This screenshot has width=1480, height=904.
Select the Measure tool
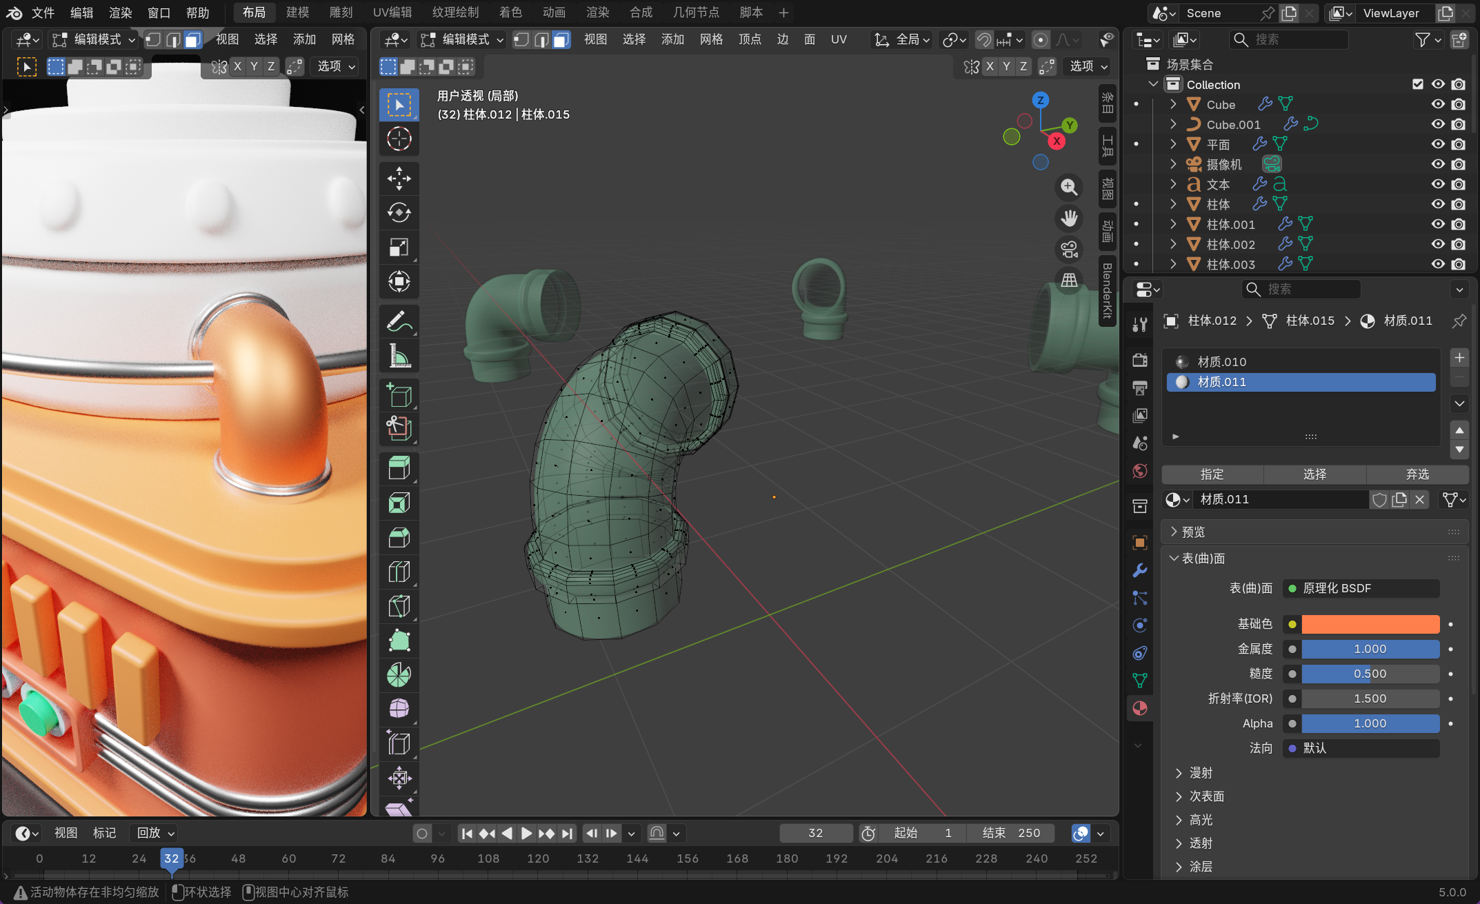(399, 356)
